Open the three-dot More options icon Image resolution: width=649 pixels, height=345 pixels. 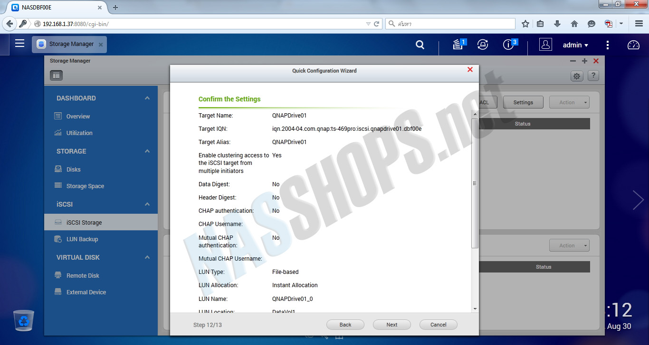click(608, 45)
